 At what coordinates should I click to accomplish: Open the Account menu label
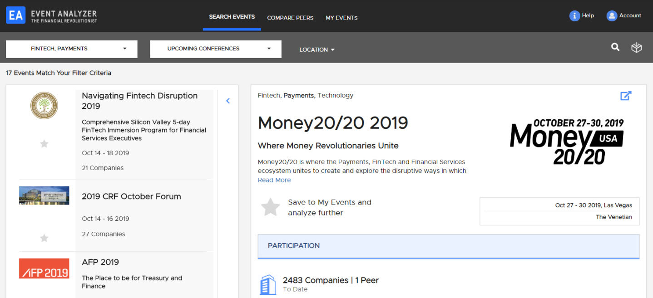tap(630, 15)
